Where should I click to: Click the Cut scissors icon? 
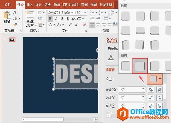[15, 12]
